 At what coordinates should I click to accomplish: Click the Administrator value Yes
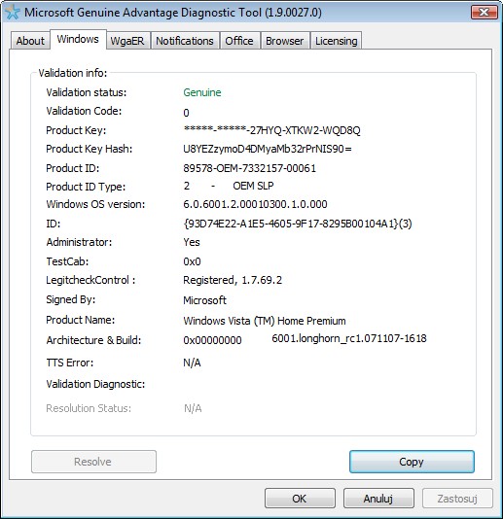192,242
